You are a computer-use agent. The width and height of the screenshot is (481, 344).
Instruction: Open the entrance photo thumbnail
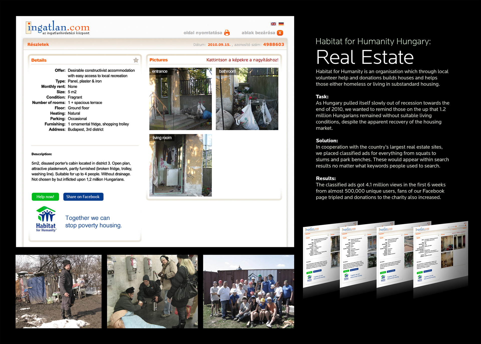coord(180,99)
